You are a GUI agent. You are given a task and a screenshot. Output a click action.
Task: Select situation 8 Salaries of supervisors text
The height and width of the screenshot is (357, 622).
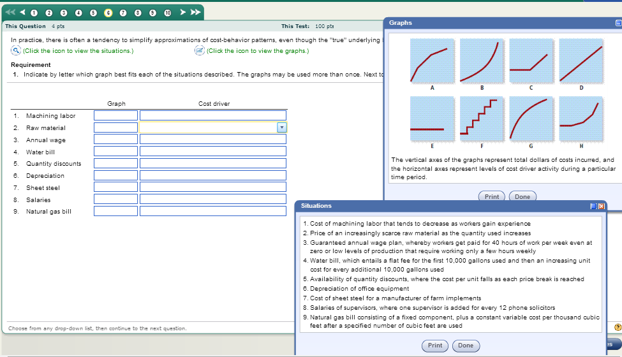(x=433, y=308)
